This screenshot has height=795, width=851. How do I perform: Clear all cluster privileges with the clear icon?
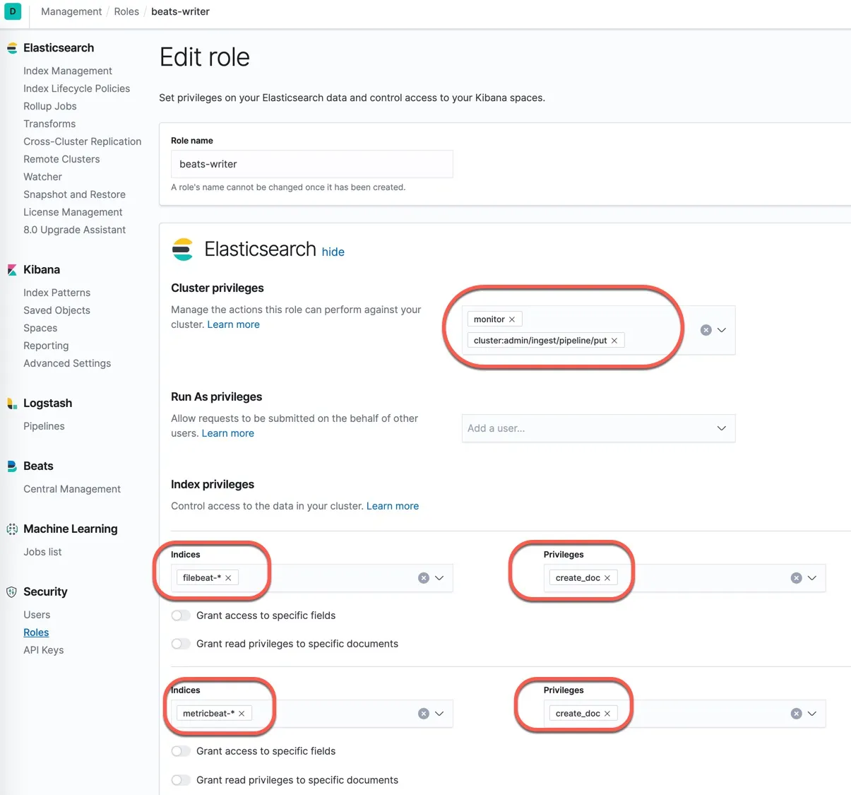[x=706, y=330]
